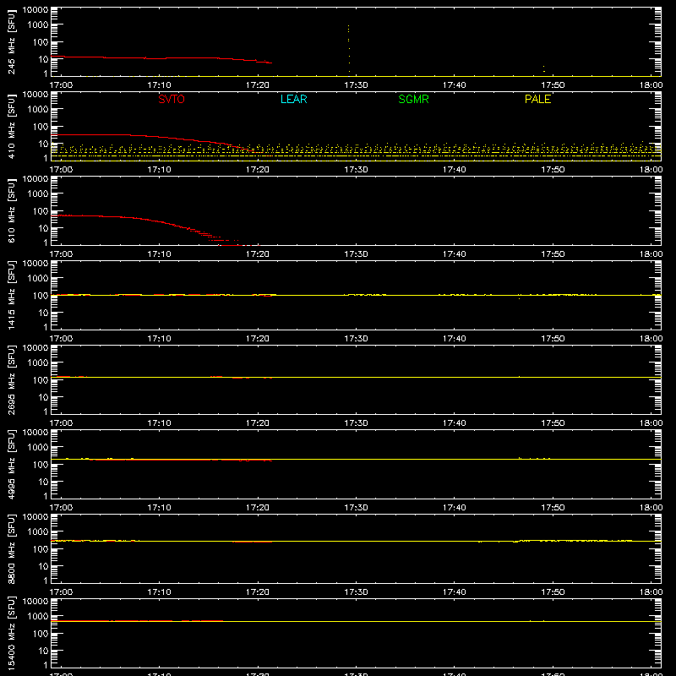Select the 410 MHz [SFU] axis title
This screenshot has height=676, width=676.
point(11,126)
